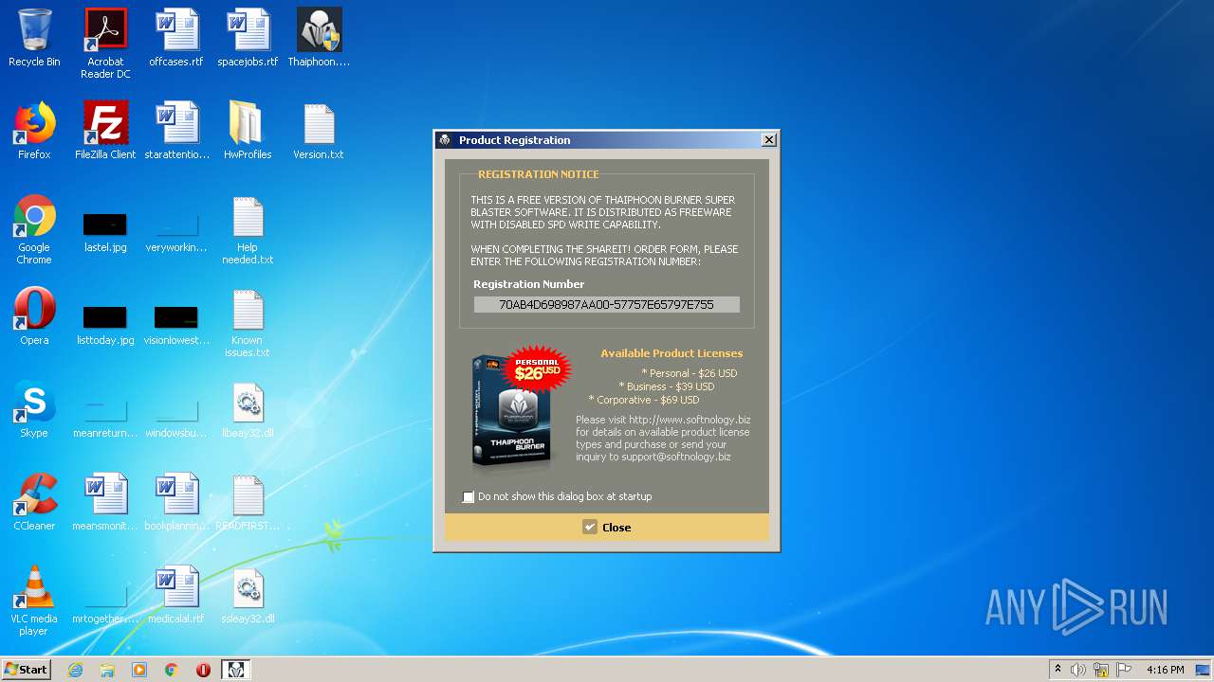Select veryworkin... file icon

click(176, 232)
